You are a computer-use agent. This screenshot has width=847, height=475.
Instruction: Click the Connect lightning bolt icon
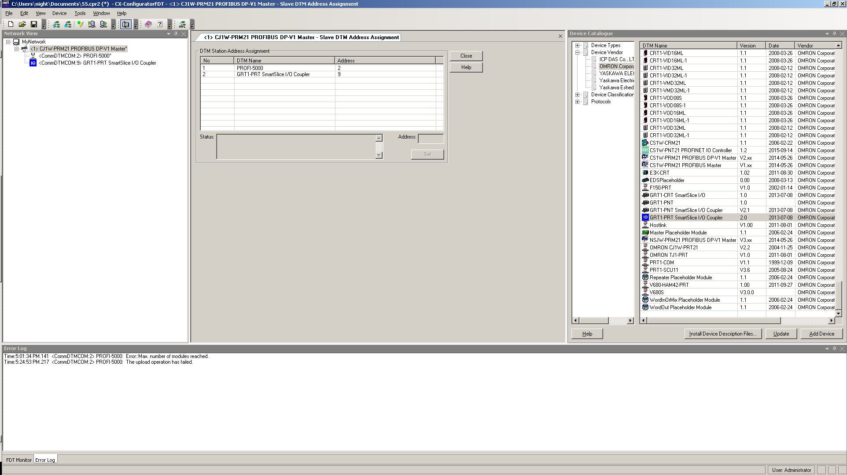point(80,24)
